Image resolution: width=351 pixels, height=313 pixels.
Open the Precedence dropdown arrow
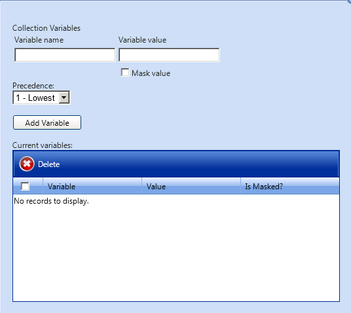point(64,98)
